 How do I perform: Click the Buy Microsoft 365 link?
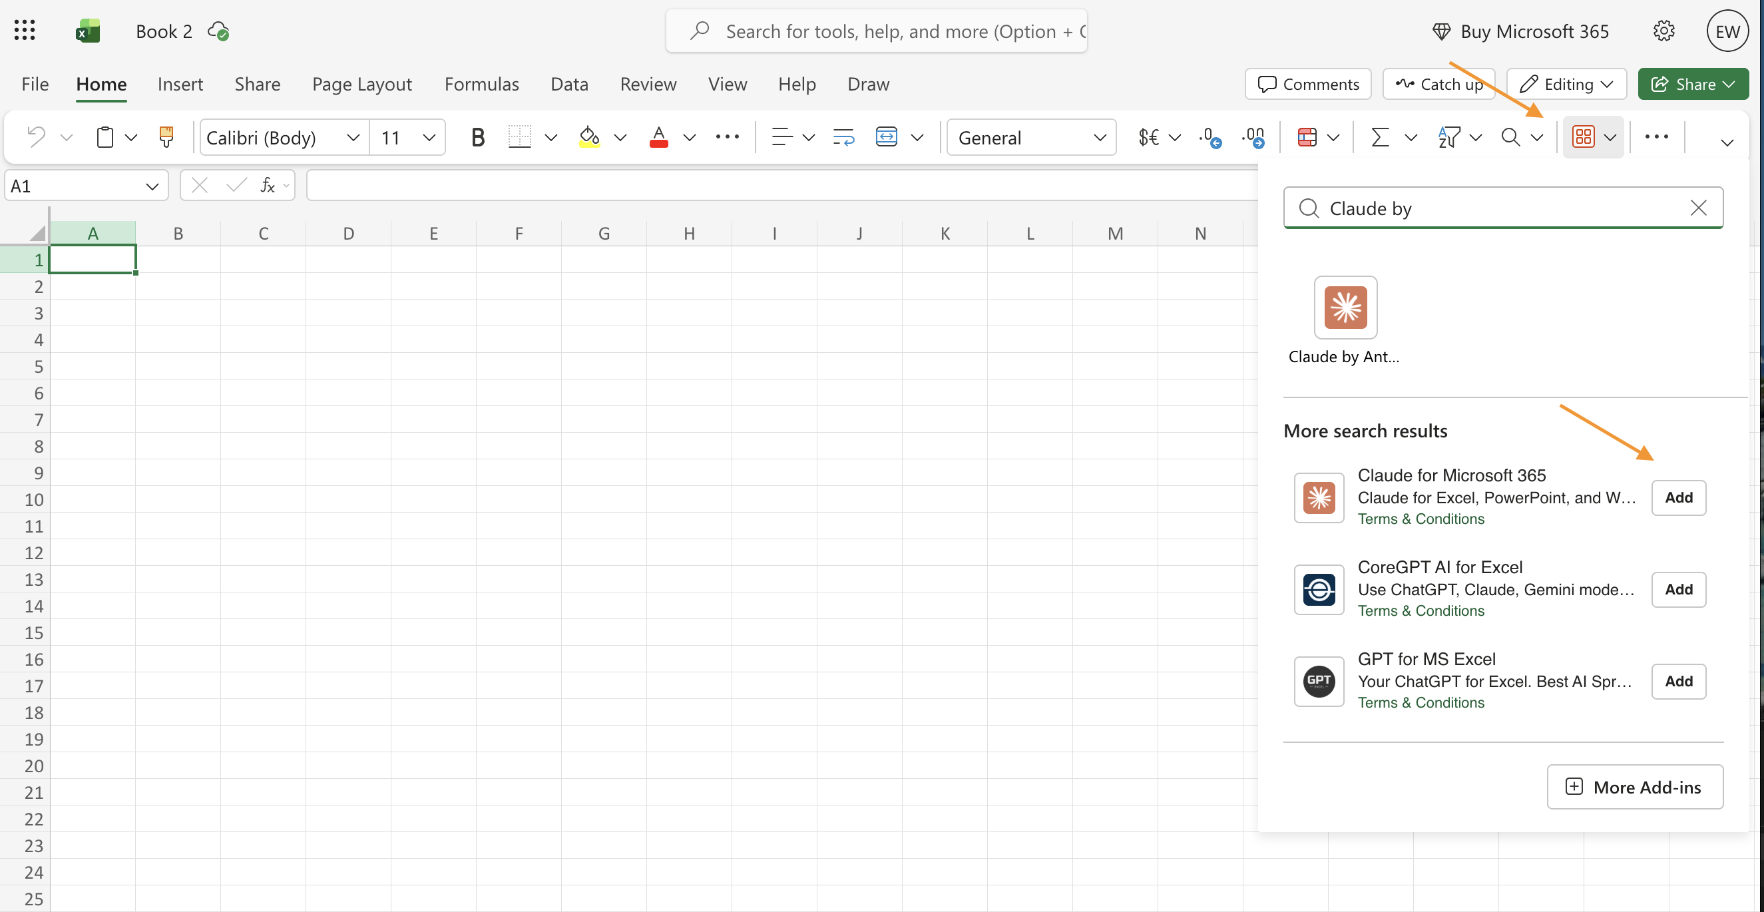coord(1520,31)
